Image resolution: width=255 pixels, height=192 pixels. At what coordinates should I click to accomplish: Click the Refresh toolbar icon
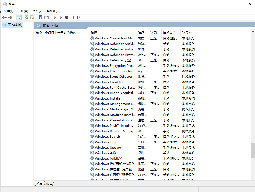click(x=27, y=17)
